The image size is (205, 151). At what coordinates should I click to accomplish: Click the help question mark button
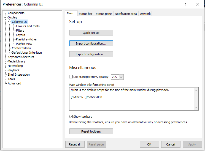click(185, 4)
